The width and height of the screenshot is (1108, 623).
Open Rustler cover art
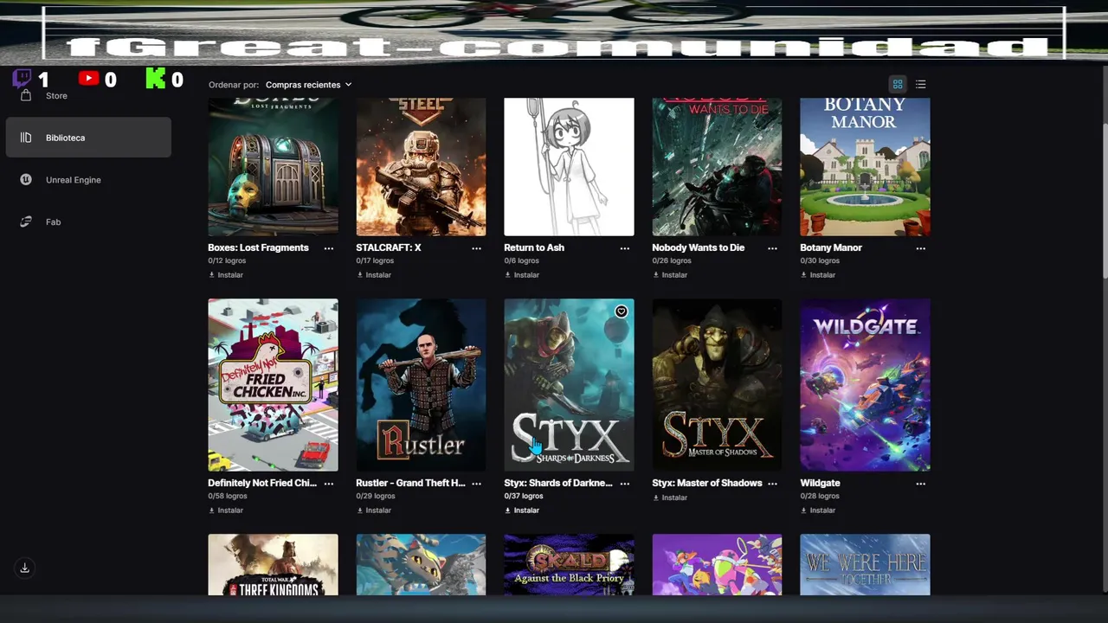[x=421, y=385]
